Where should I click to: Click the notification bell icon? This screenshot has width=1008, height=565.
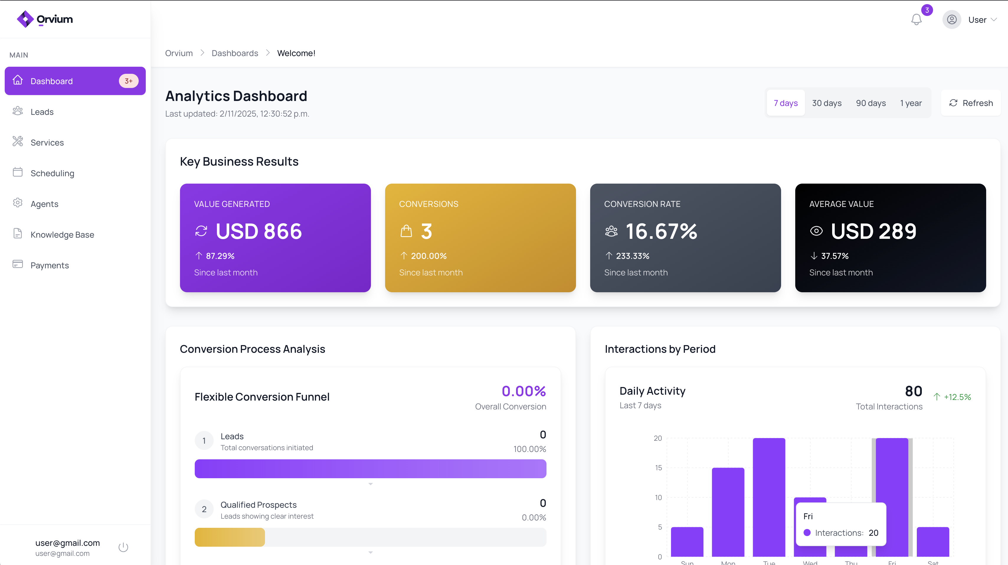click(916, 19)
